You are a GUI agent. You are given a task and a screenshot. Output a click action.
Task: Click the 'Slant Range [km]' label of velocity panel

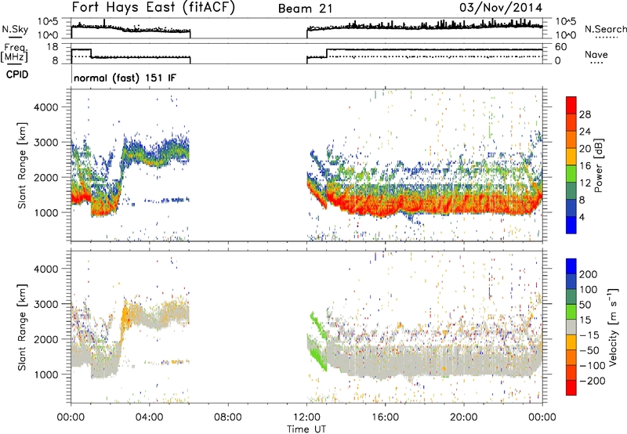click(x=22, y=327)
